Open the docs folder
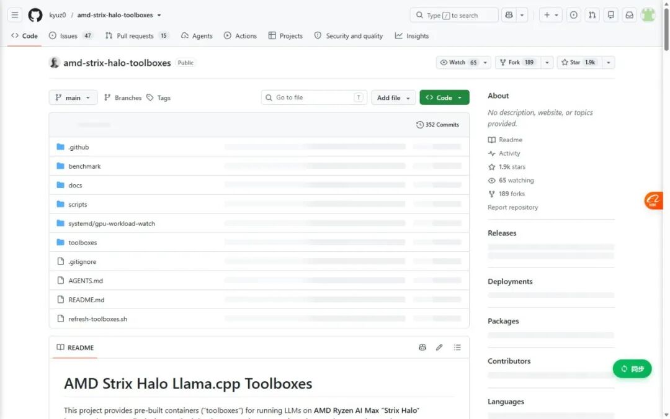The width and height of the screenshot is (670, 419). [75, 185]
